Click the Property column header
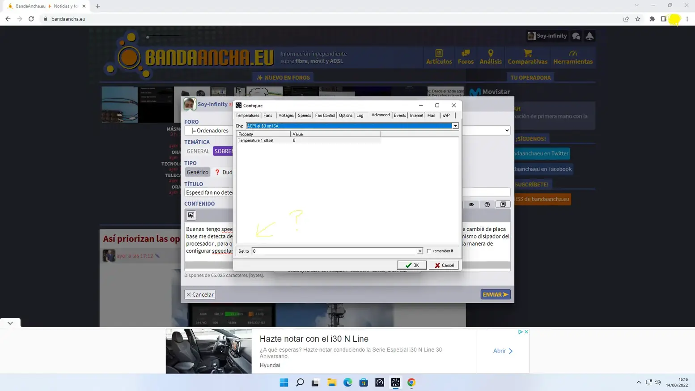The width and height of the screenshot is (695, 391). pos(263,134)
